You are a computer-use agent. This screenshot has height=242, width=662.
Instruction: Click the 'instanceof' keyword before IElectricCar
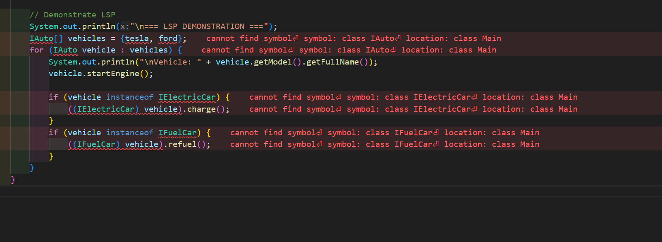[x=129, y=97]
